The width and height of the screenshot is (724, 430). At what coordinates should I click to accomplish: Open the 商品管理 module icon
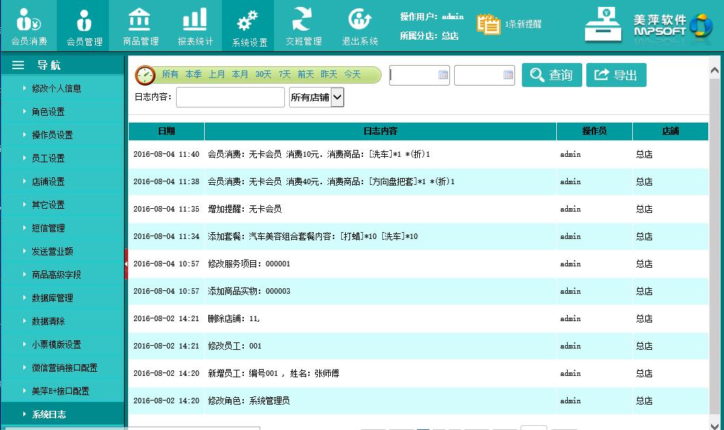click(x=140, y=21)
